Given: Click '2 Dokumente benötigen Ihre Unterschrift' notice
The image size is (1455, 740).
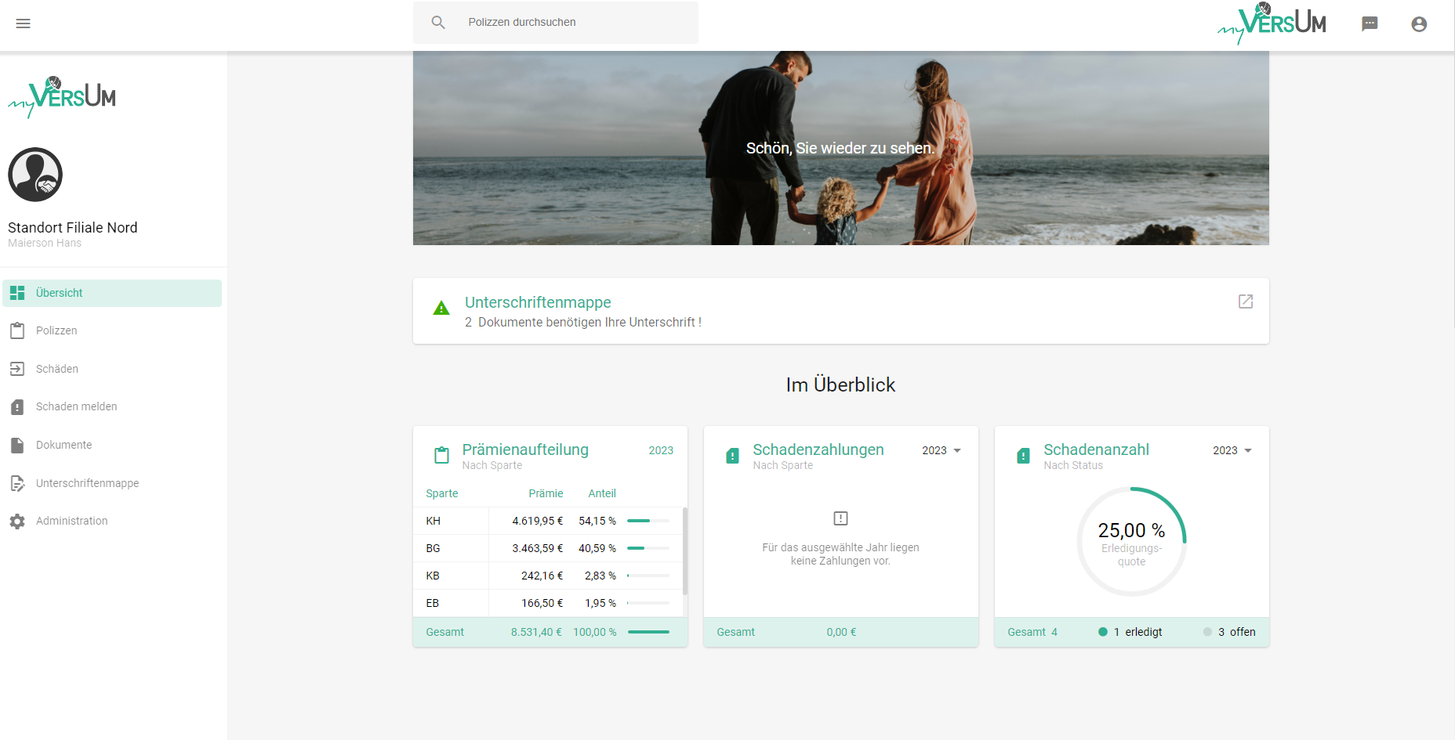Looking at the screenshot, I should click(583, 322).
